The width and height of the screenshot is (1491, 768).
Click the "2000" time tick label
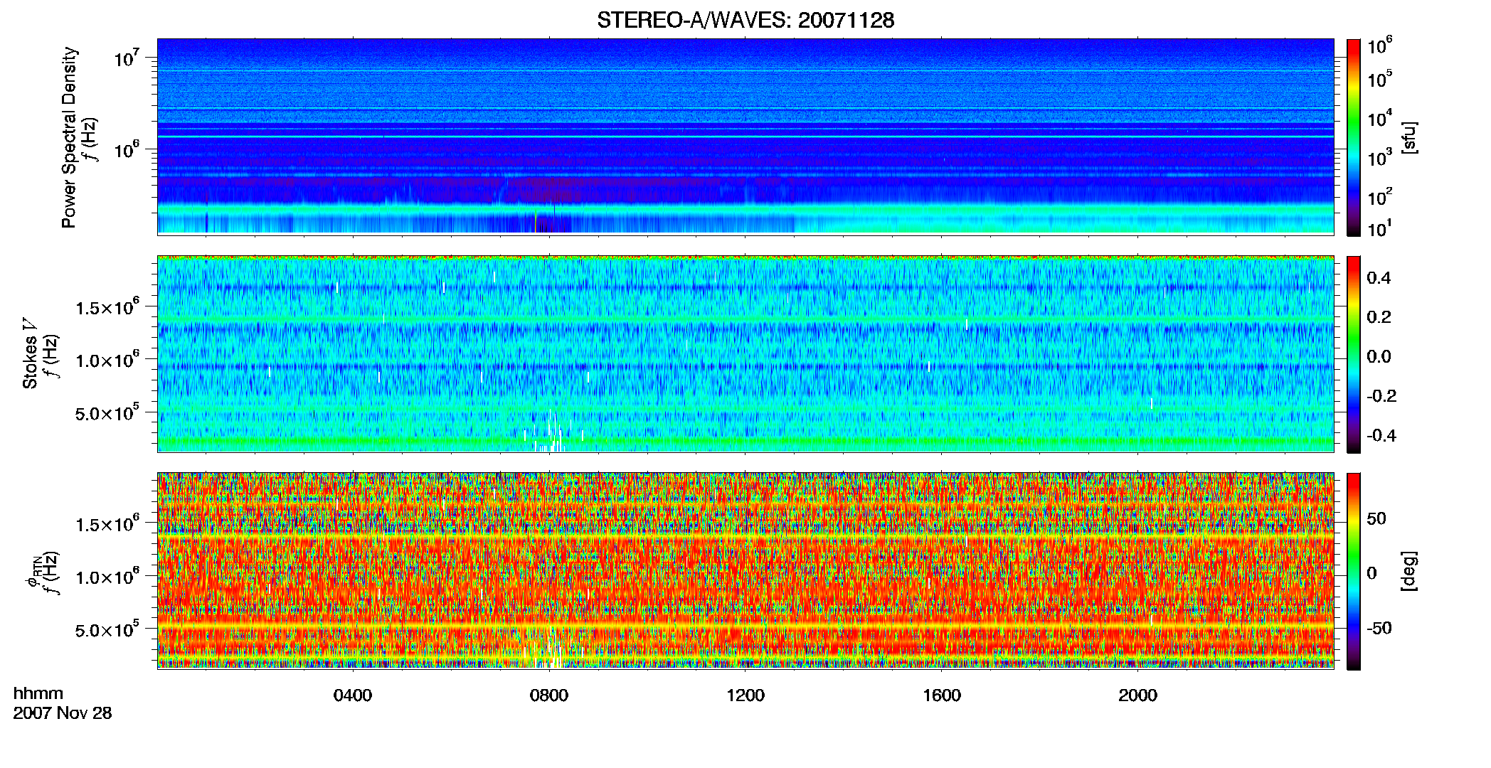1138,695
